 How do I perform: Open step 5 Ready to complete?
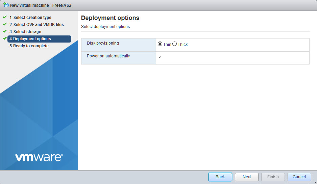coord(29,46)
